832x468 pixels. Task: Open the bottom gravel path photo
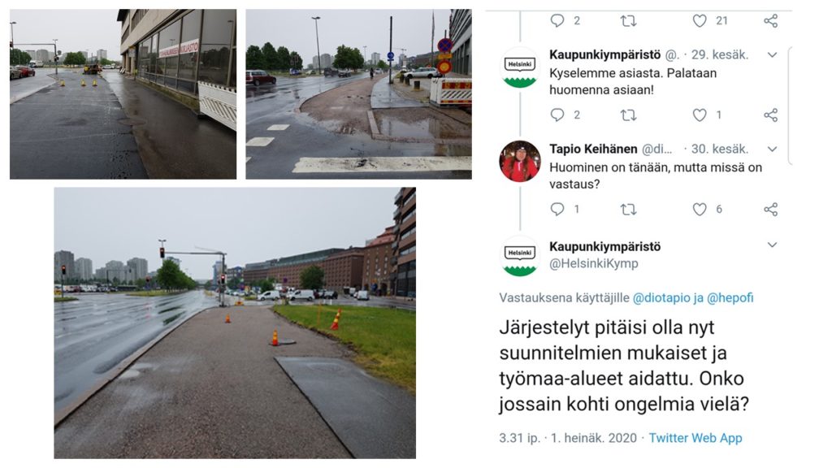point(235,323)
